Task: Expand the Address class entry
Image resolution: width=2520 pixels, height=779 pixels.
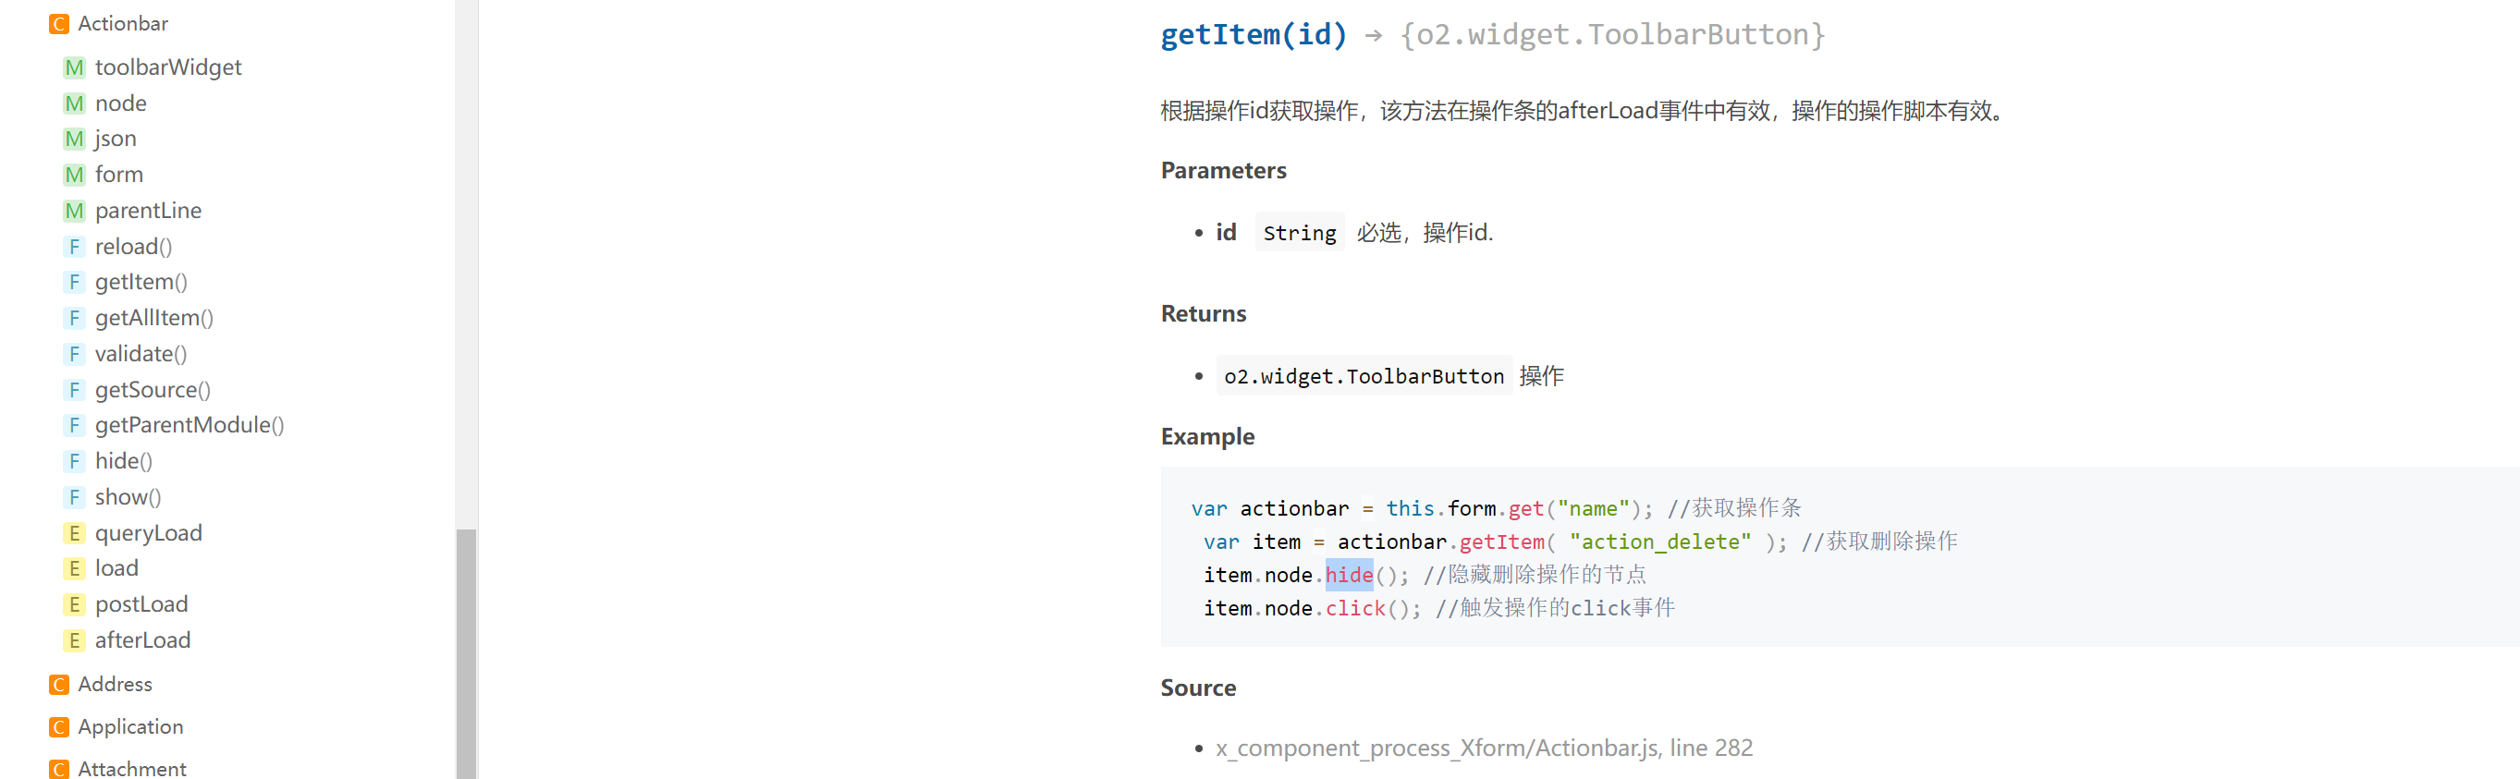Action: (x=115, y=685)
